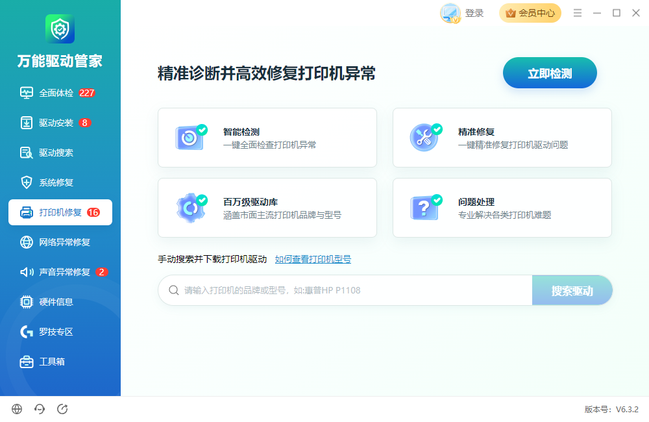Image resolution: width=649 pixels, height=422 pixels.
Task: Click the 百万级驱动库 gear icon
Action: [191, 208]
